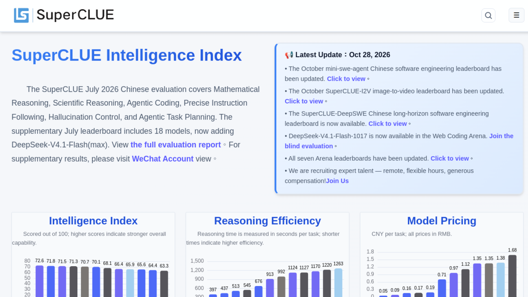This screenshot has width=528, height=297.
Task: Click the SuperCLUE logo icon
Action: coord(21,15)
